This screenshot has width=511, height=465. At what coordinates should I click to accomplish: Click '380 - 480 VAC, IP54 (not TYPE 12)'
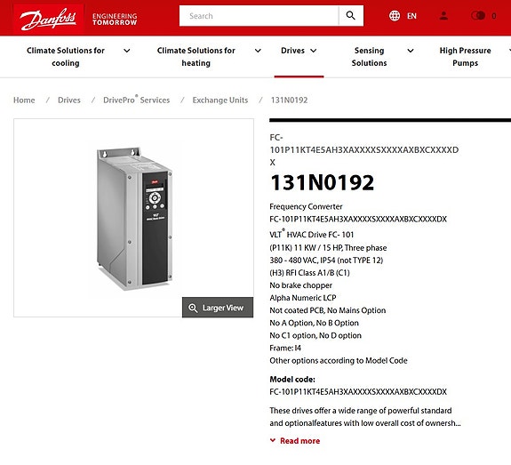(326, 261)
